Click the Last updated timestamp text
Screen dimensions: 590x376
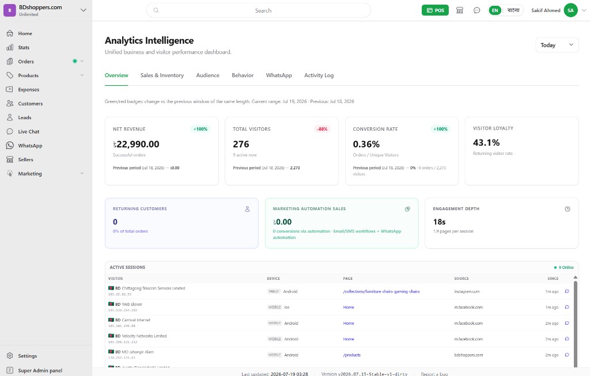click(275, 374)
